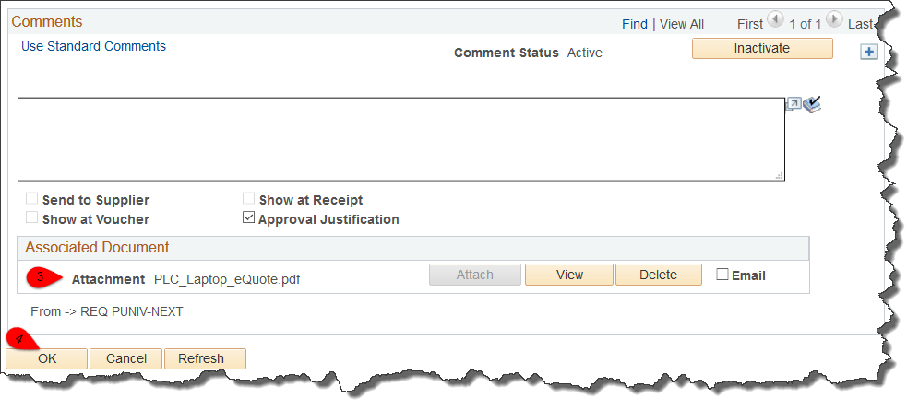Tick the Show at Receipt checkbox

(x=248, y=199)
